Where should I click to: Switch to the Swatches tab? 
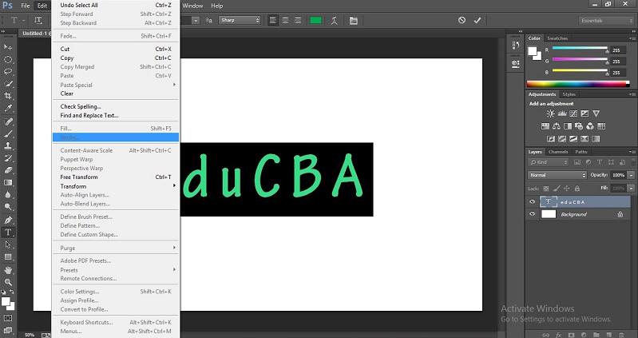click(557, 38)
